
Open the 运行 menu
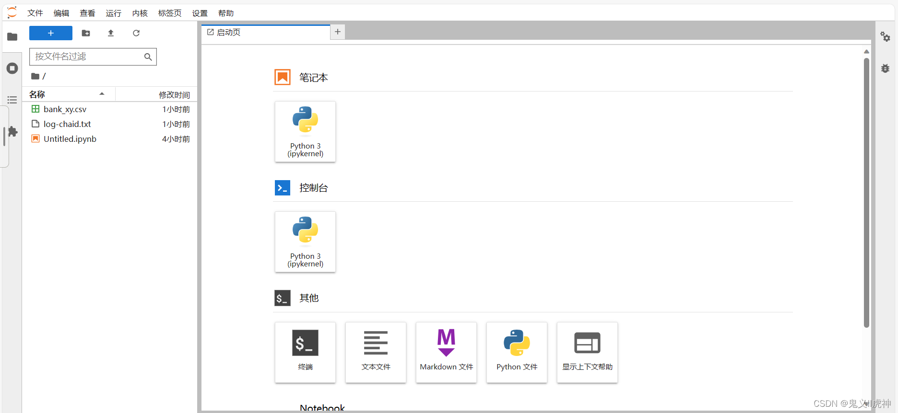click(x=114, y=13)
